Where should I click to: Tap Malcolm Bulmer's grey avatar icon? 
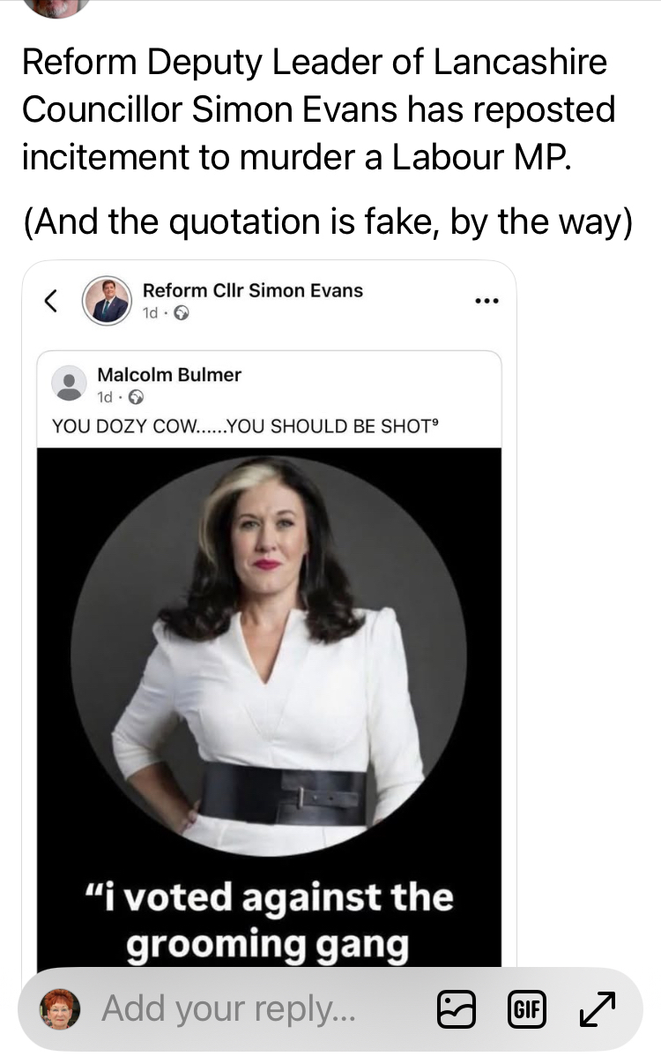pyautogui.click(x=69, y=384)
